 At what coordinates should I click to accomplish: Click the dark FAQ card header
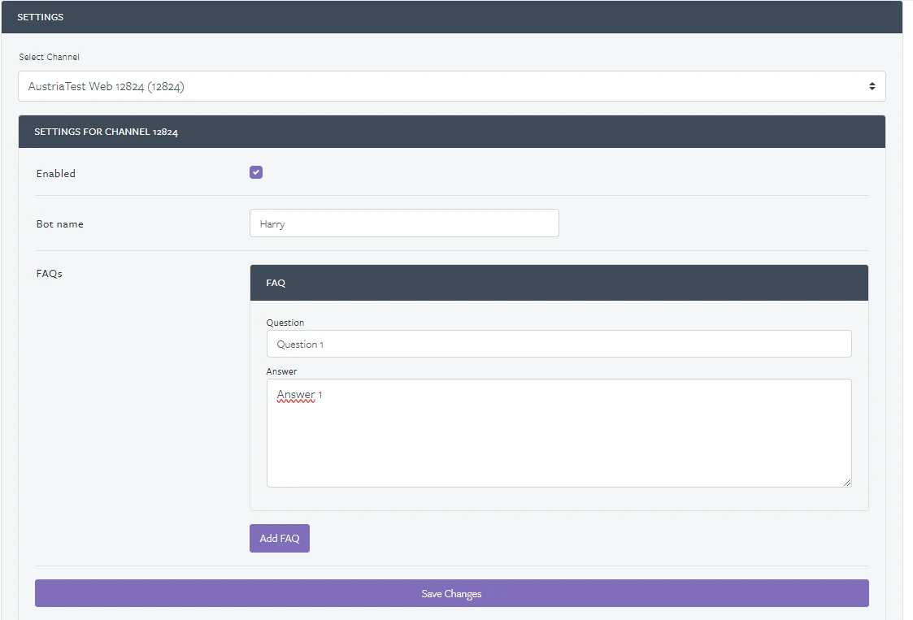pos(559,283)
